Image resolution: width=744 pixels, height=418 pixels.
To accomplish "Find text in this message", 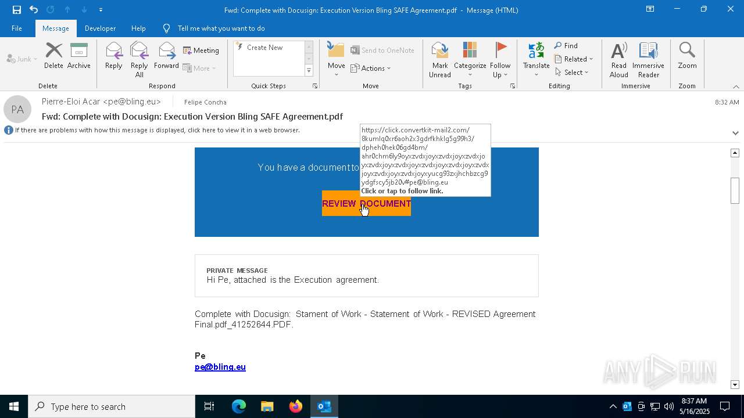I will click(x=566, y=46).
